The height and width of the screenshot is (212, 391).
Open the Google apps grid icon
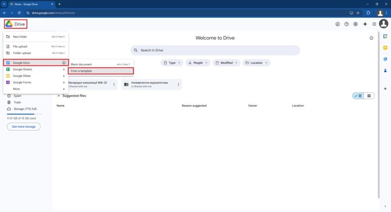coord(374,24)
